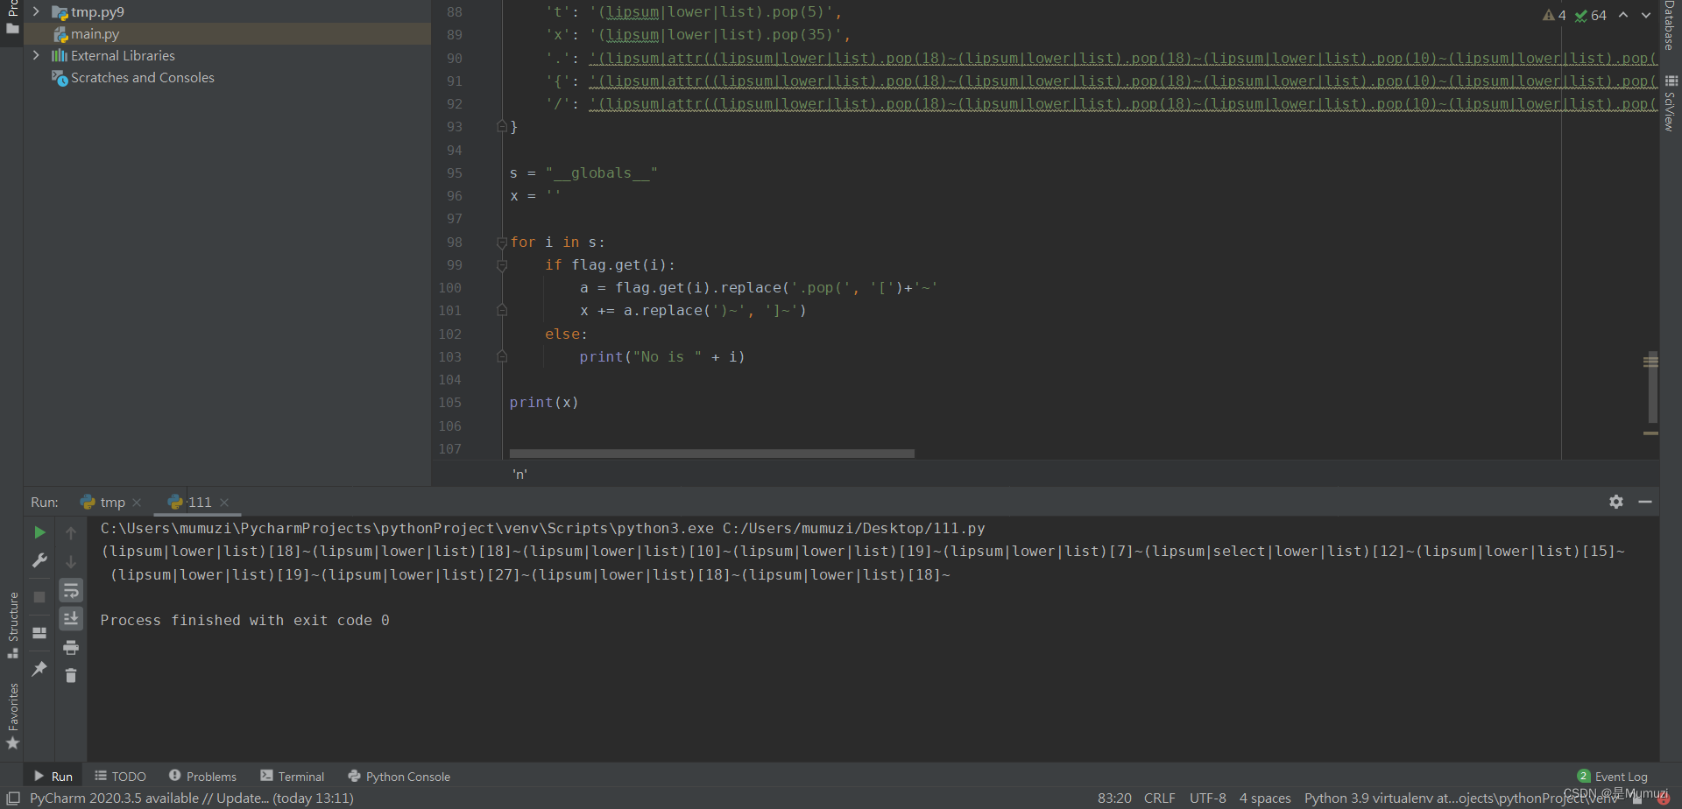Go to previous highlighted error arrow
The image size is (1682, 809).
pyautogui.click(x=1623, y=15)
